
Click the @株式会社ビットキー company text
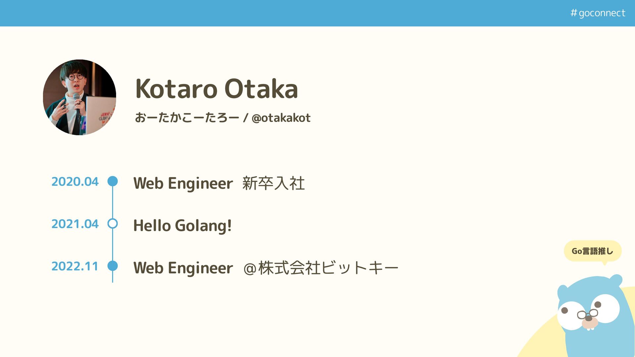point(321,268)
